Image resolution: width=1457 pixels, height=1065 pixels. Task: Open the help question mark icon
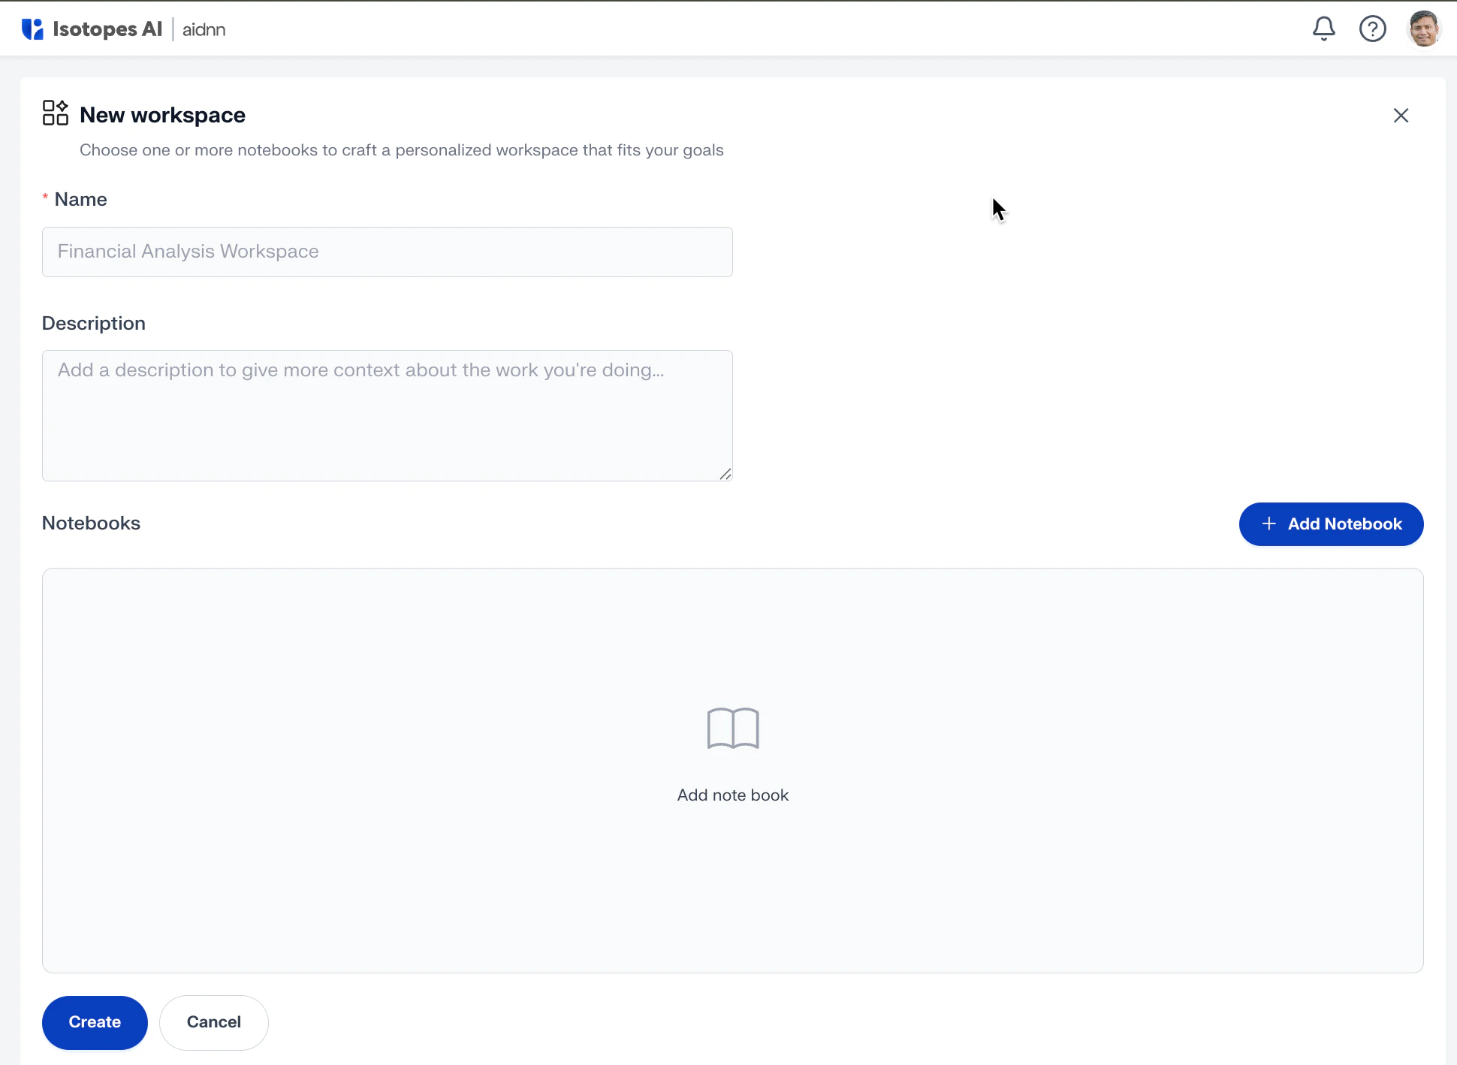(x=1372, y=29)
